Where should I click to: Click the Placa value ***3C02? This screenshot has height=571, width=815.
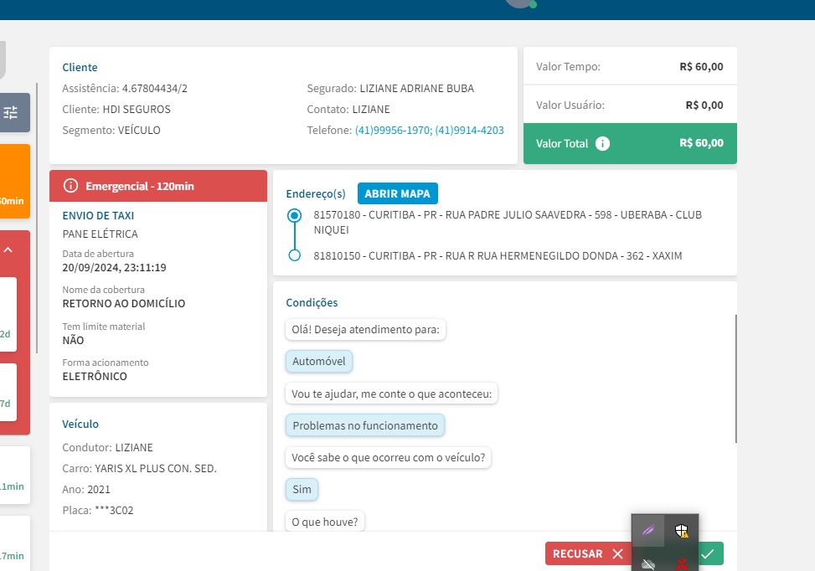(114, 510)
